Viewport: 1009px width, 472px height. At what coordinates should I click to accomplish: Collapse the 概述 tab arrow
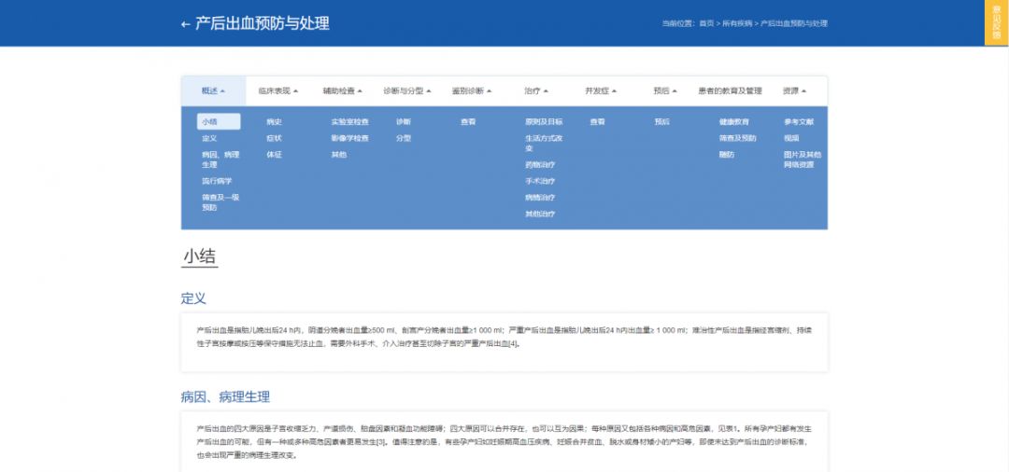click(222, 91)
